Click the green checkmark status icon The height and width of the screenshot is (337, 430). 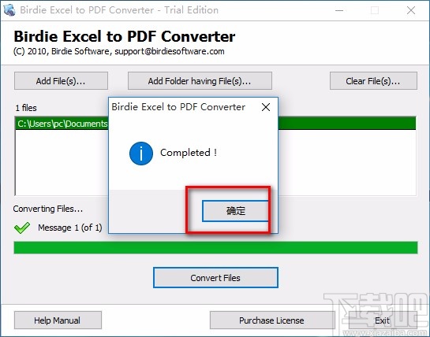point(22,228)
